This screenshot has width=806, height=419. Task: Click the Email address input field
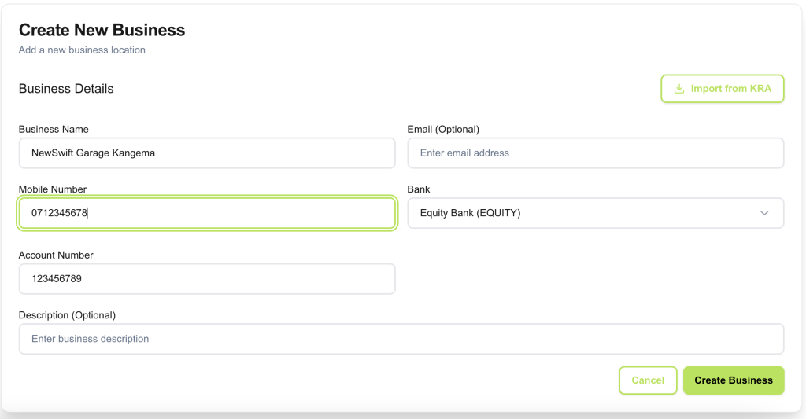coord(595,153)
